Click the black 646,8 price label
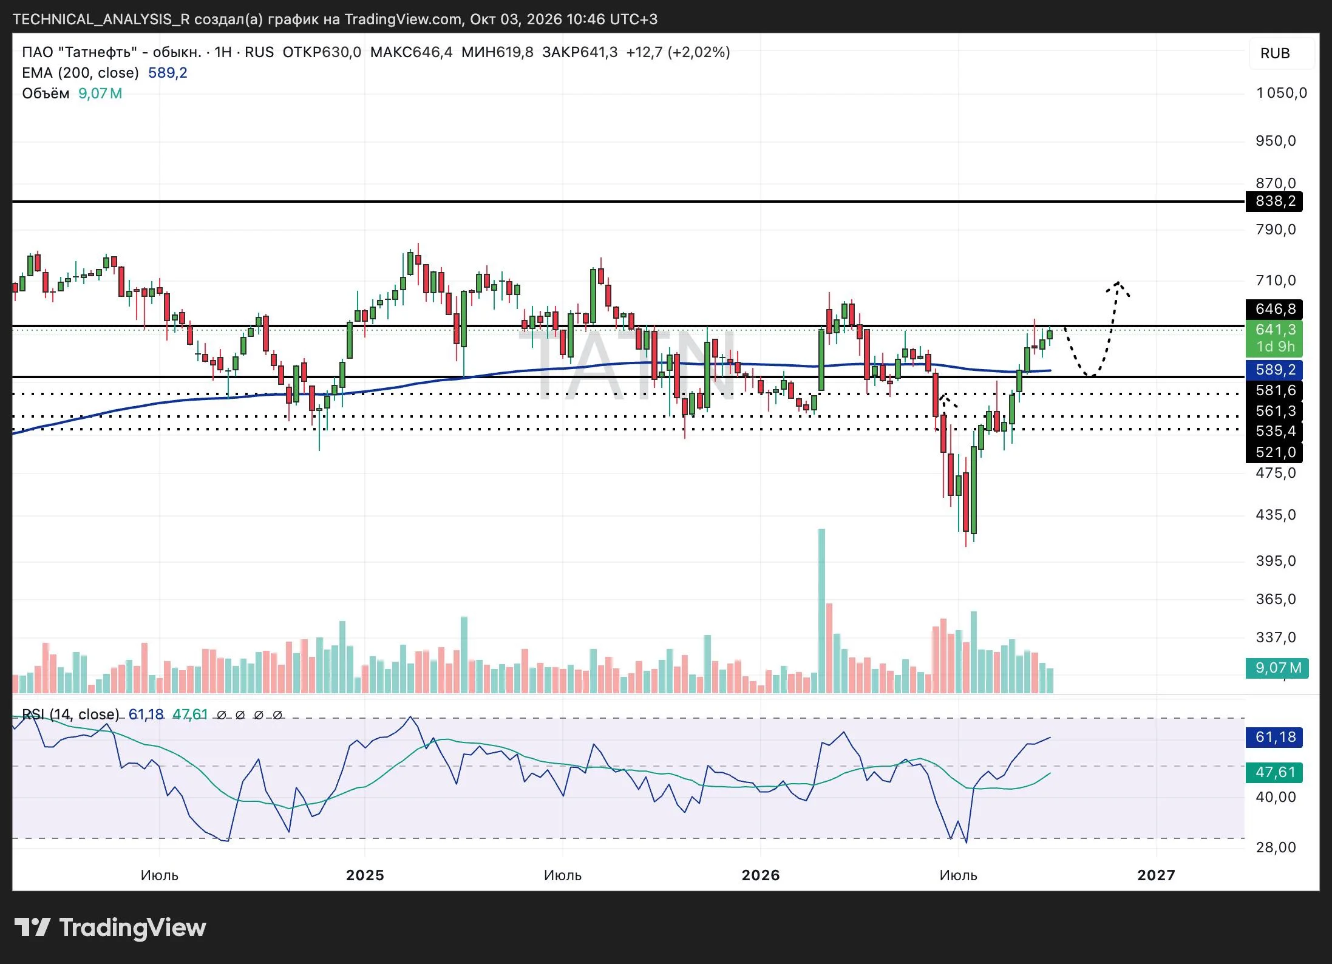 (1275, 309)
